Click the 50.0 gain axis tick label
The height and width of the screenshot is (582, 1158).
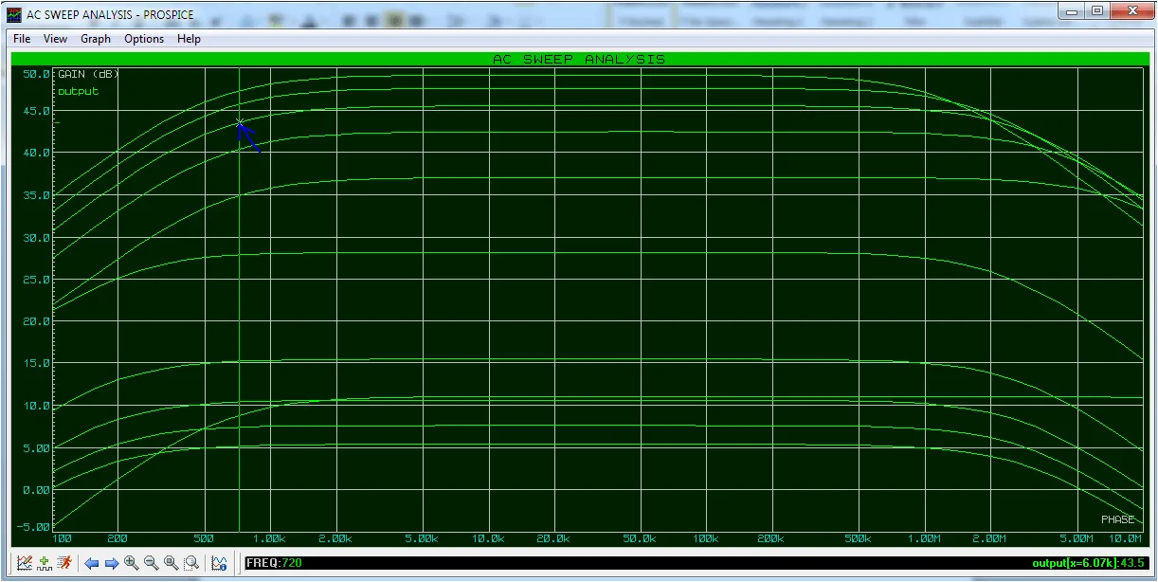(x=35, y=74)
